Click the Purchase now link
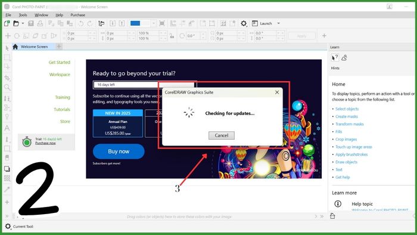This screenshot has width=417, height=235. pos(45,143)
